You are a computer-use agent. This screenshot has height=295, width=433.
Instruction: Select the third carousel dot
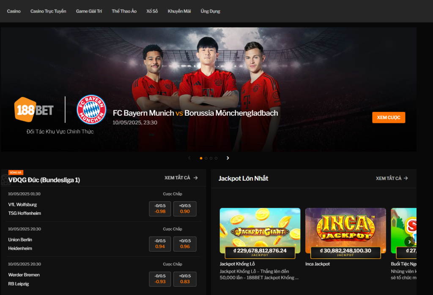click(x=211, y=158)
